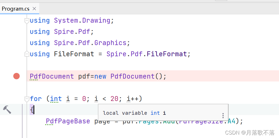Image resolution: width=279 pixels, height=138 pixels.
Task: Click the PdfPageBase type name
Action: pyautogui.click(x=68, y=121)
